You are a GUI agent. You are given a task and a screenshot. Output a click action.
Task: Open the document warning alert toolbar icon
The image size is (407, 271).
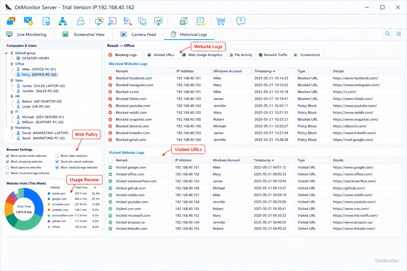point(201,21)
